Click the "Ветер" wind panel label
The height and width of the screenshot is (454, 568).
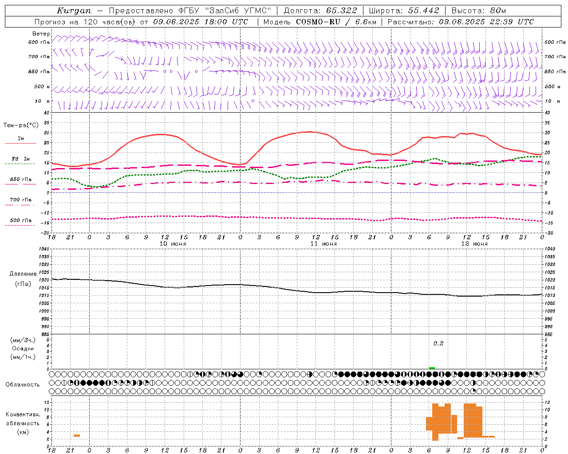41,34
